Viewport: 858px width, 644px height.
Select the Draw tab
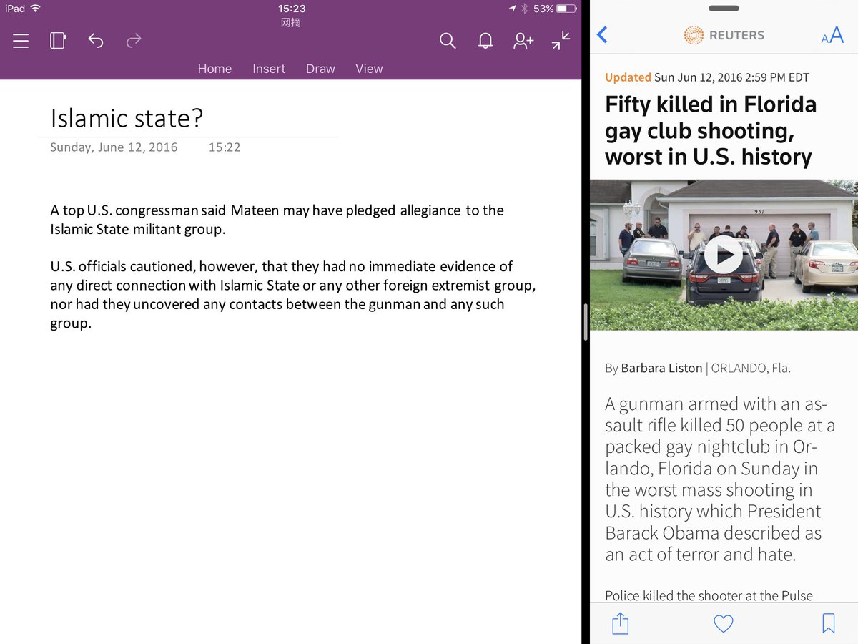[x=320, y=69]
